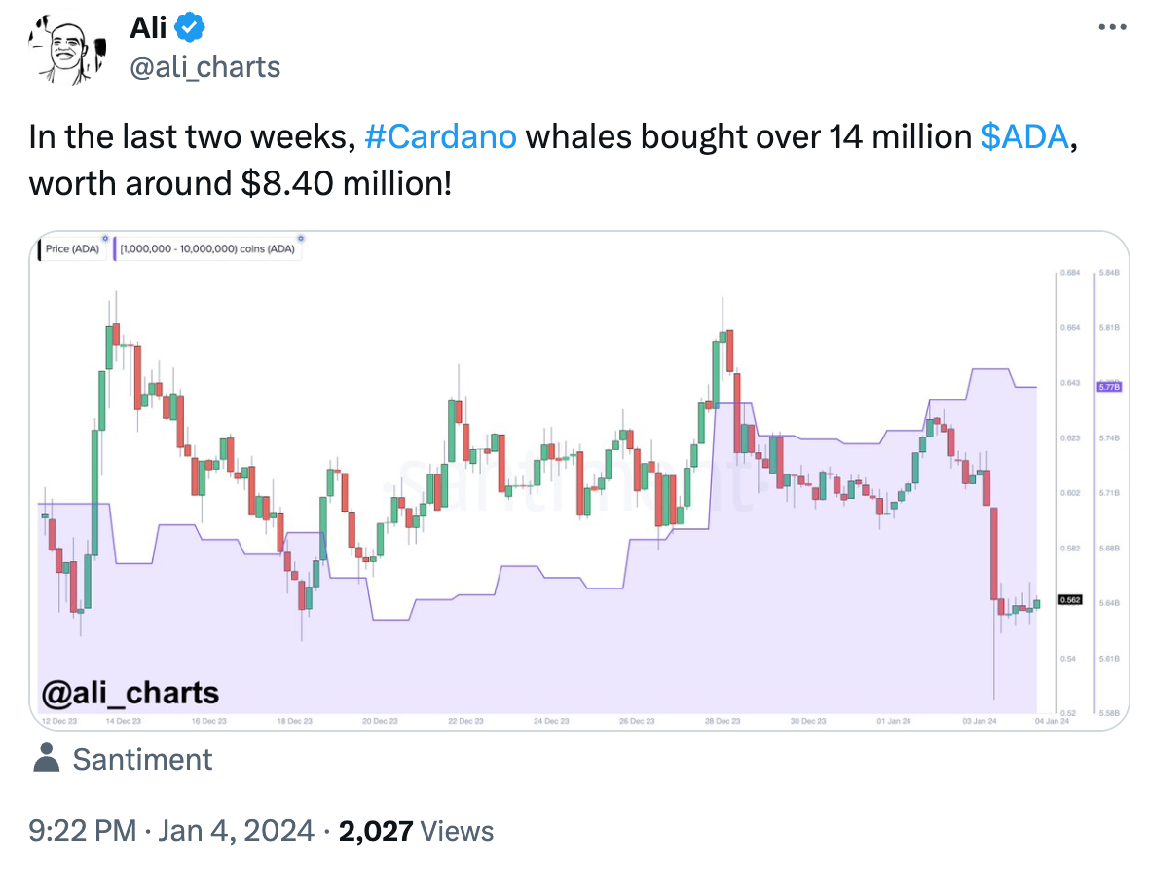The image size is (1149, 873).
Task: Click the settings dot beside Price (ADA)
Action: (x=105, y=239)
